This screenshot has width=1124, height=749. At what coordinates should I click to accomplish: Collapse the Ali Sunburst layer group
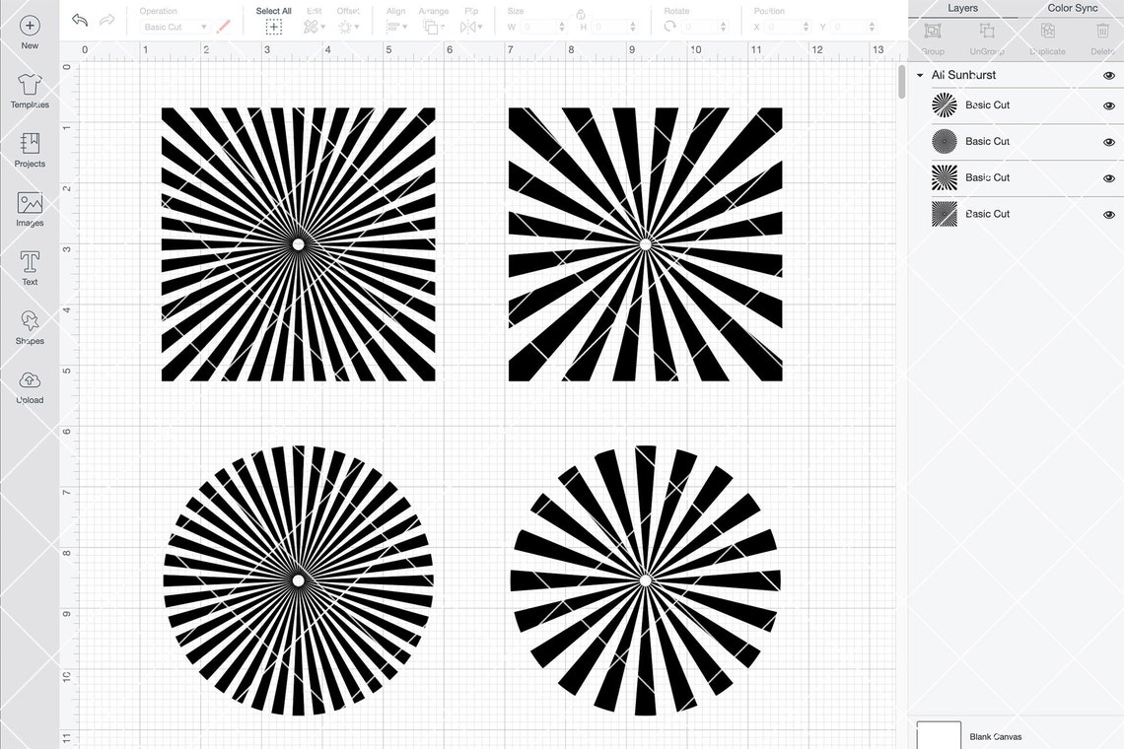[x=919, y=74]
